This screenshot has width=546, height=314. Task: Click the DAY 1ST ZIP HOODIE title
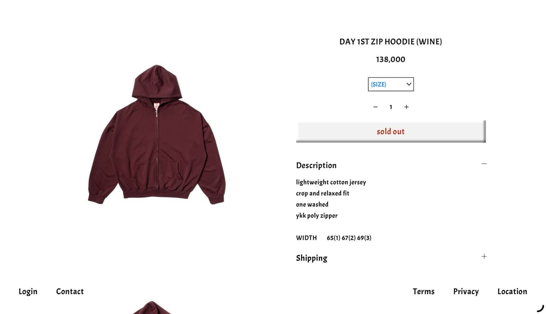click(x=391, y=42)
